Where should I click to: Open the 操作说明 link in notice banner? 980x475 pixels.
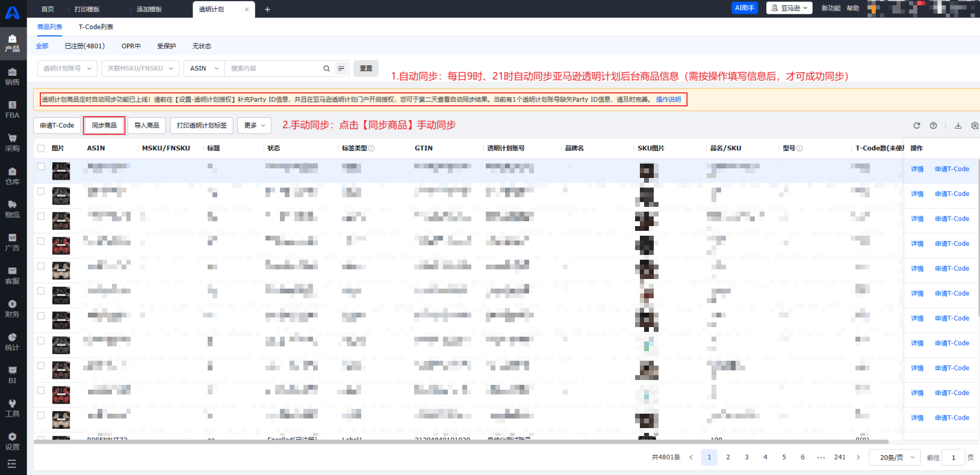coord(668,100)
